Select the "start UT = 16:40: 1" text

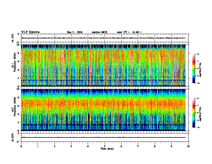(x=129, y=32)
